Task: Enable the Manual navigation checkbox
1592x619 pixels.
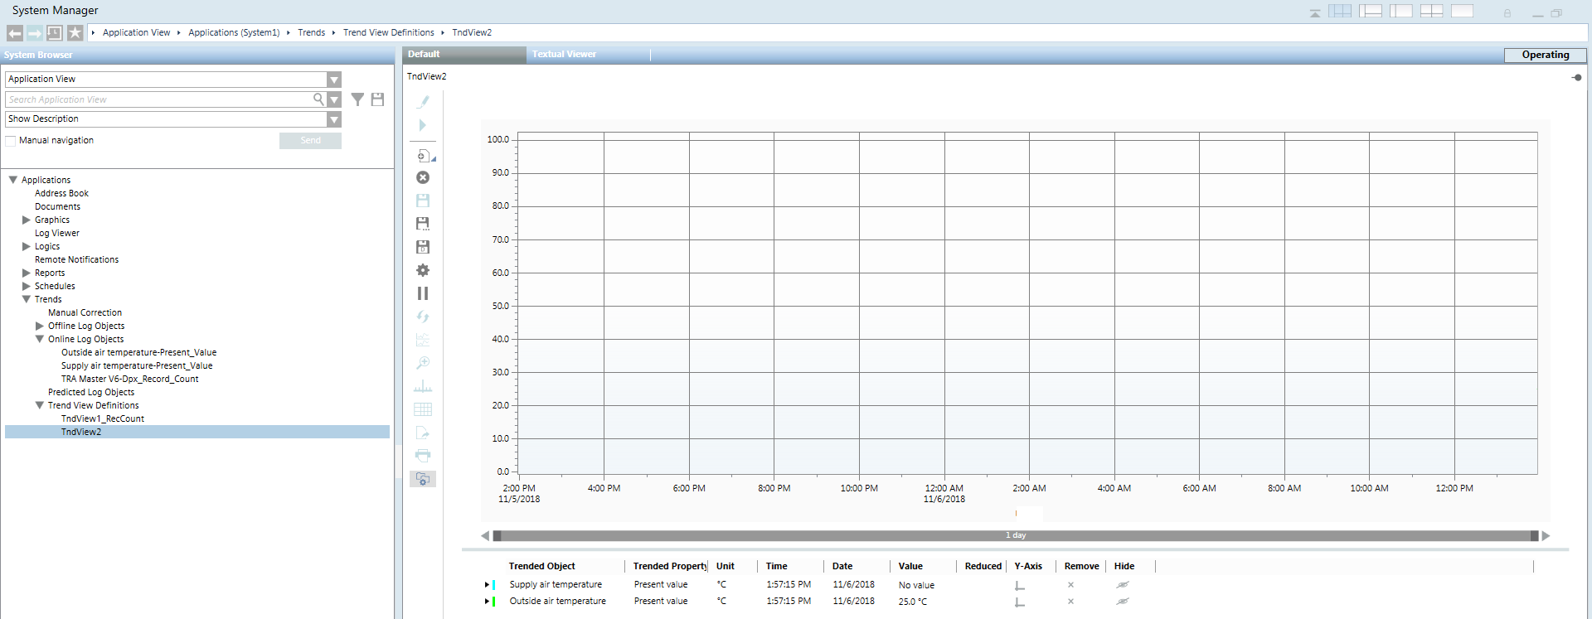Action: coord(11,141)
